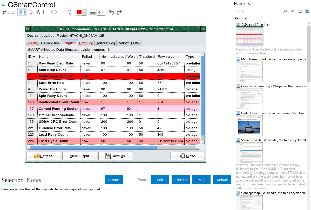This screenshot has width=311, height=210.
Task: Click the redo arrow
Action: coord(119,12)
